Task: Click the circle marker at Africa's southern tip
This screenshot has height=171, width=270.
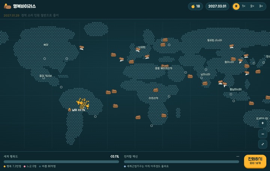Action: 151,126
